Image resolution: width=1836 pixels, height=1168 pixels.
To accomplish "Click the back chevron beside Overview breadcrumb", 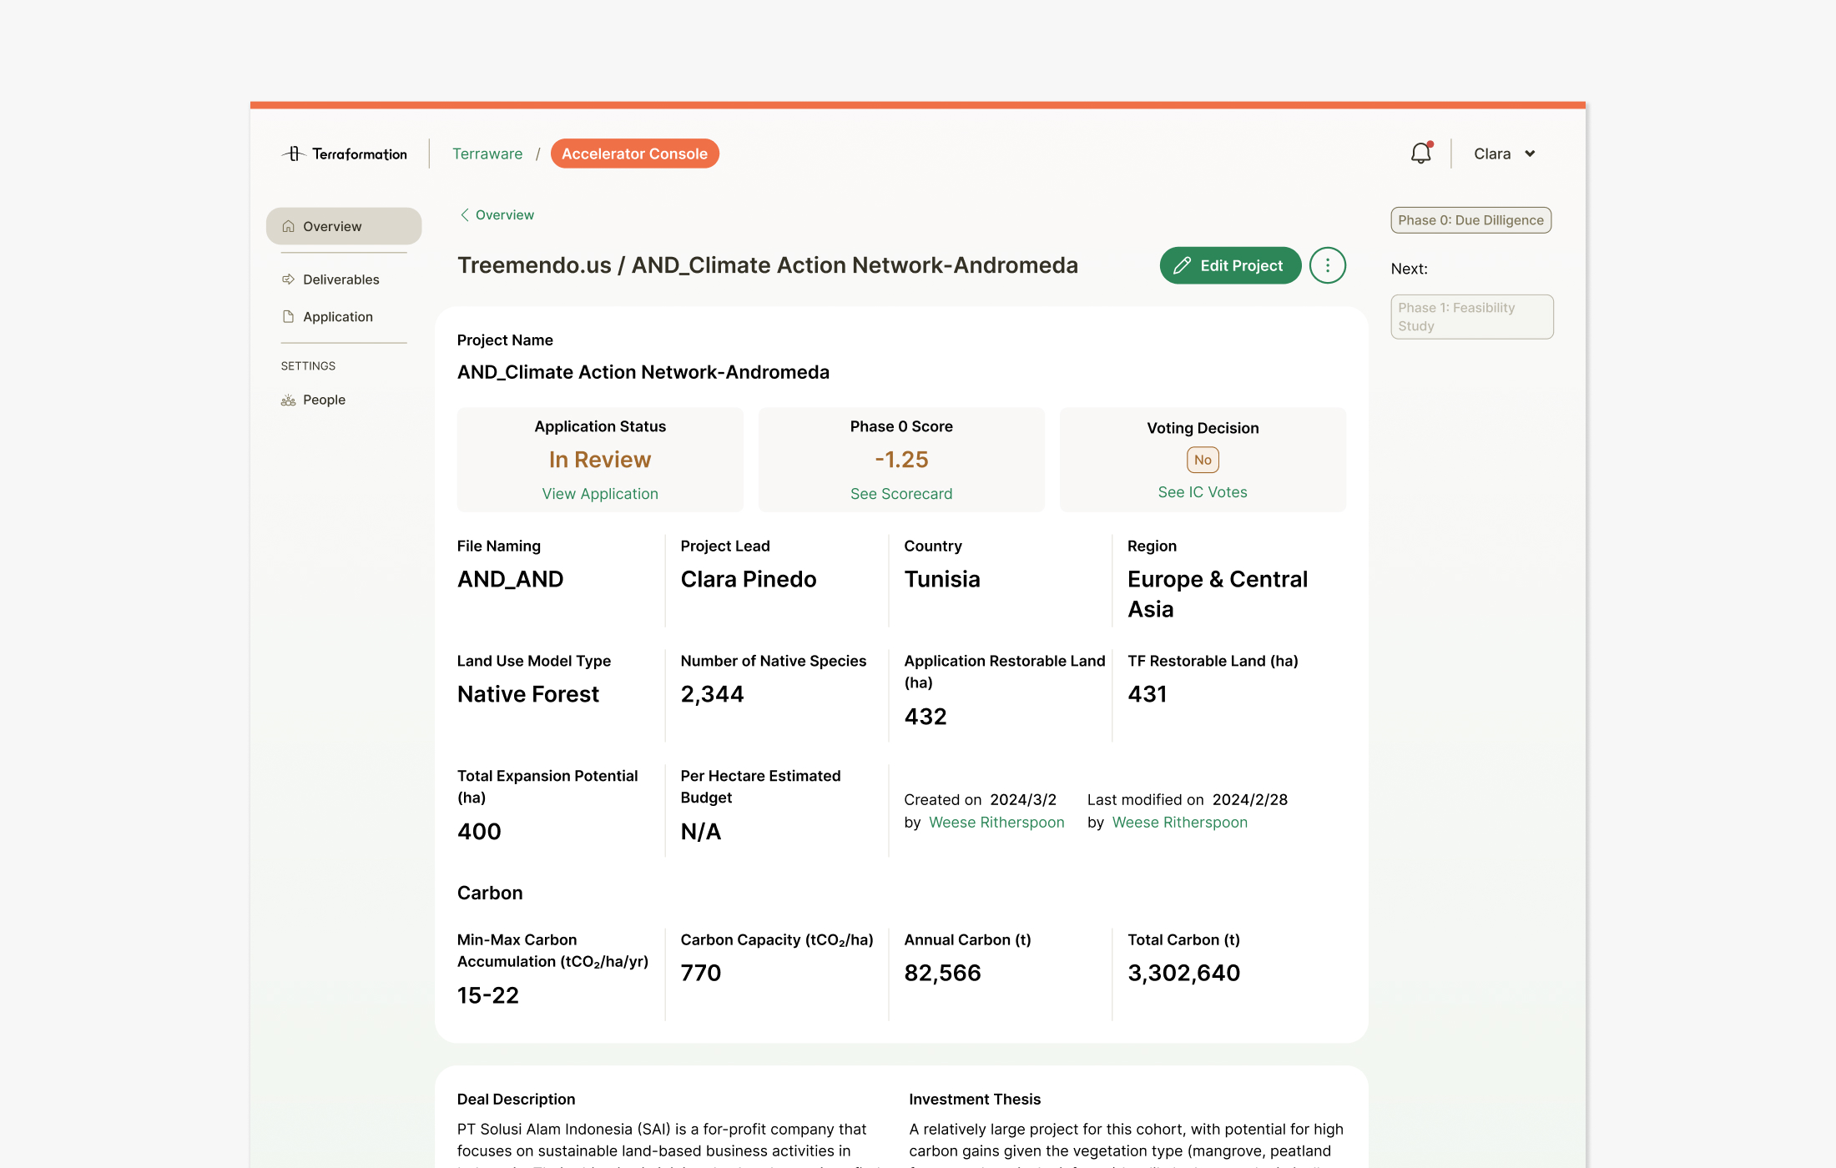I will 465,214.
